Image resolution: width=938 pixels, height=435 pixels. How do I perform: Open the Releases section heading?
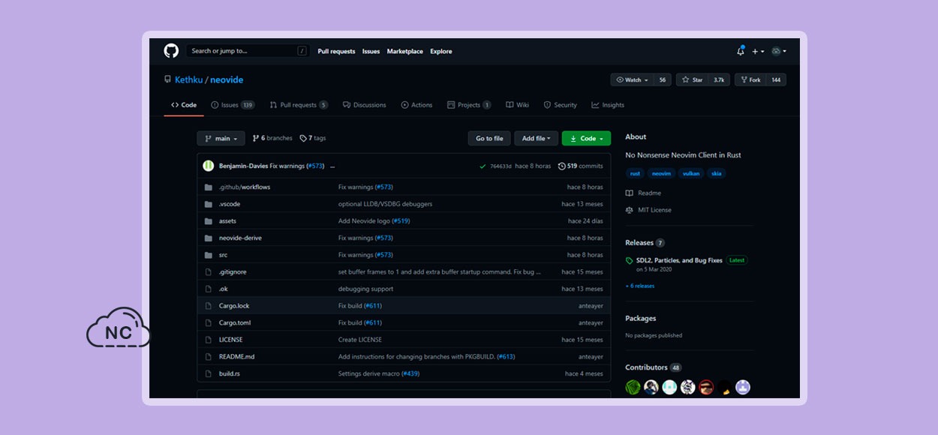pyautogui.click(x=639, y=243)
